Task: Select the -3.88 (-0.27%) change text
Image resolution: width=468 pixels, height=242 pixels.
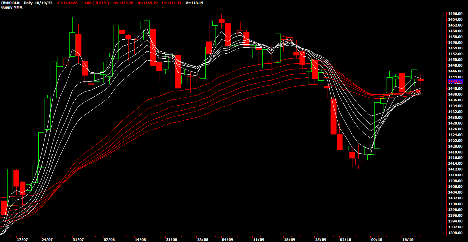Action: coord(95,3)
